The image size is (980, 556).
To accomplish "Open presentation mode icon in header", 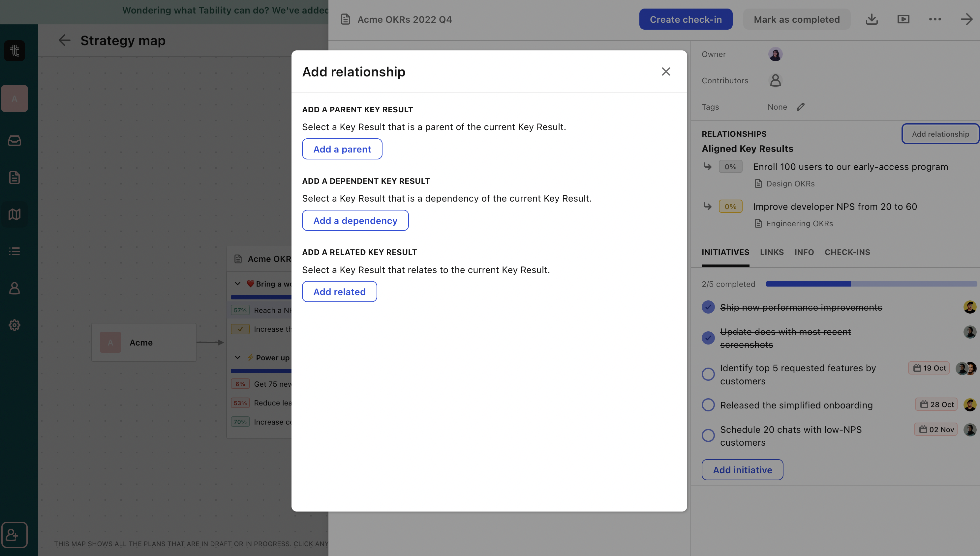I will pyautogui.click(x=903, y=19).
